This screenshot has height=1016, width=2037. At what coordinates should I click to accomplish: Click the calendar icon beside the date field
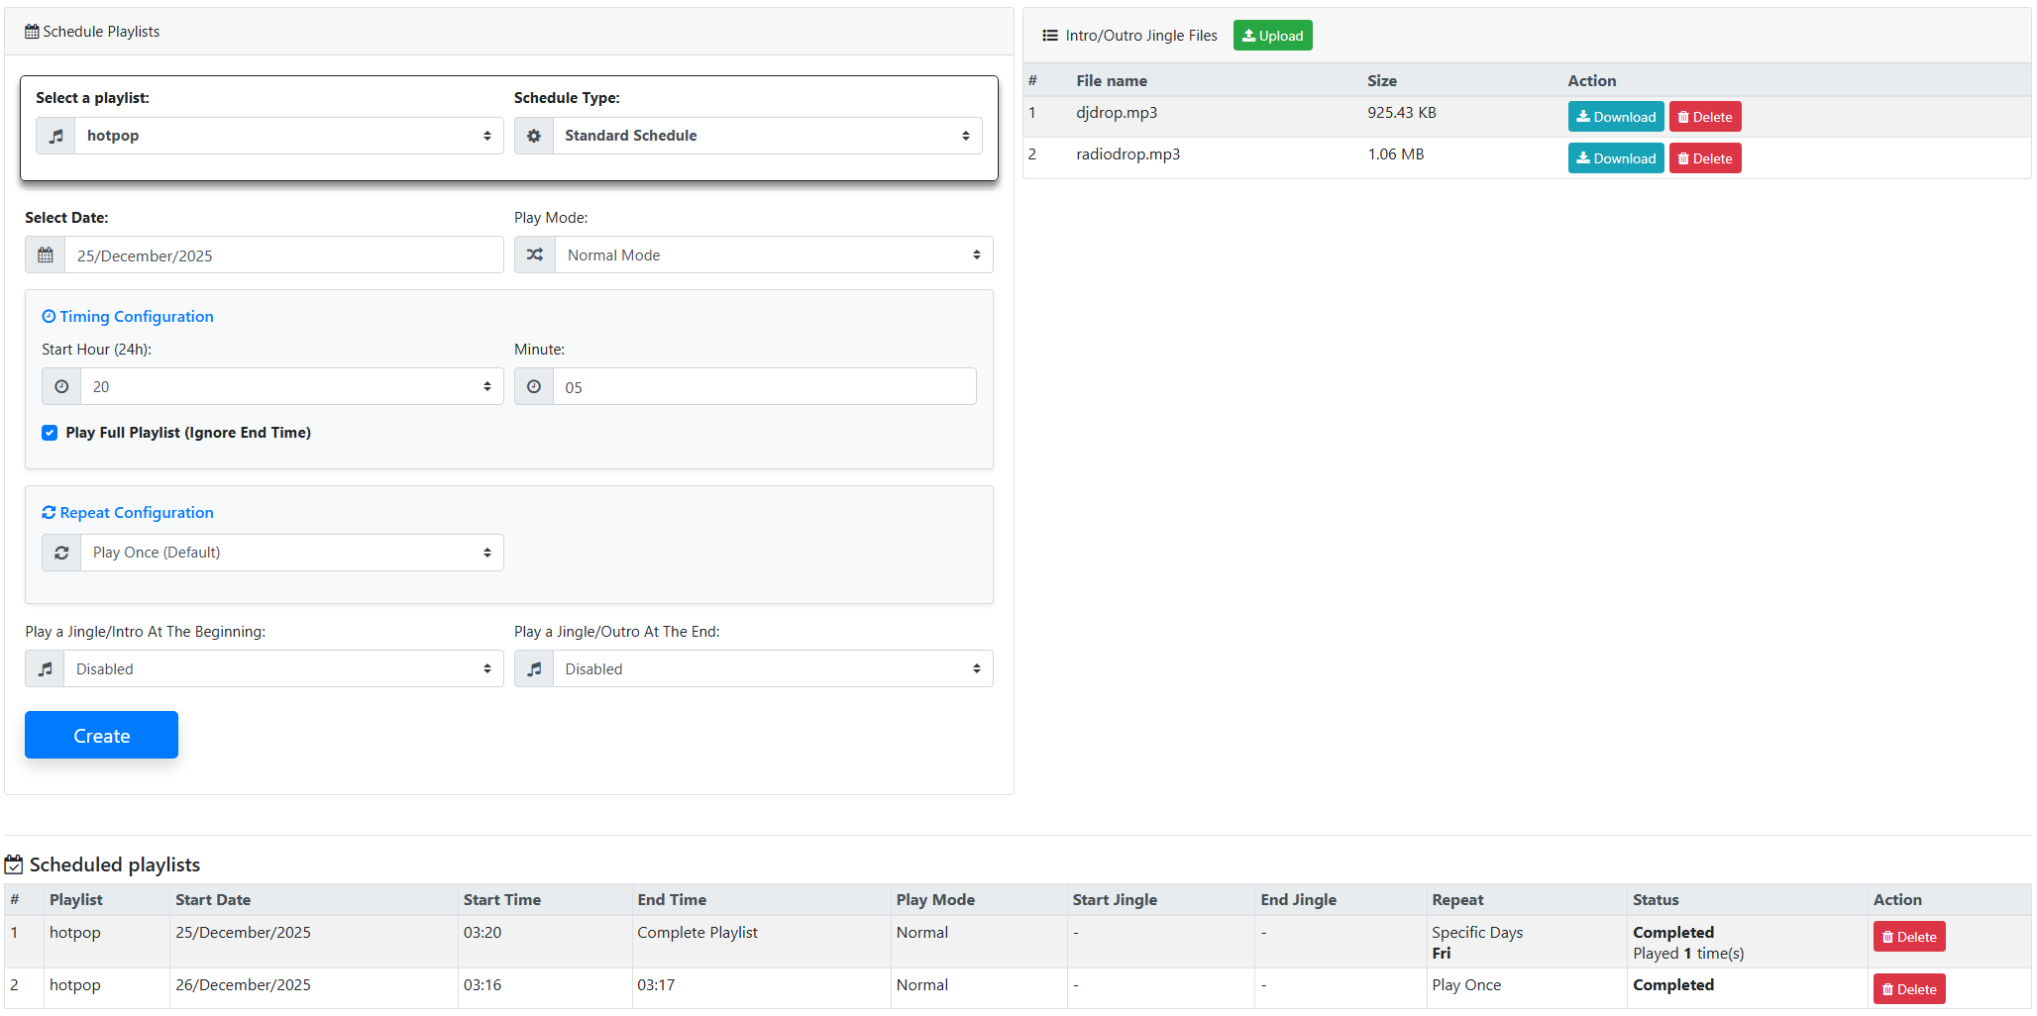tap(46, 255)
